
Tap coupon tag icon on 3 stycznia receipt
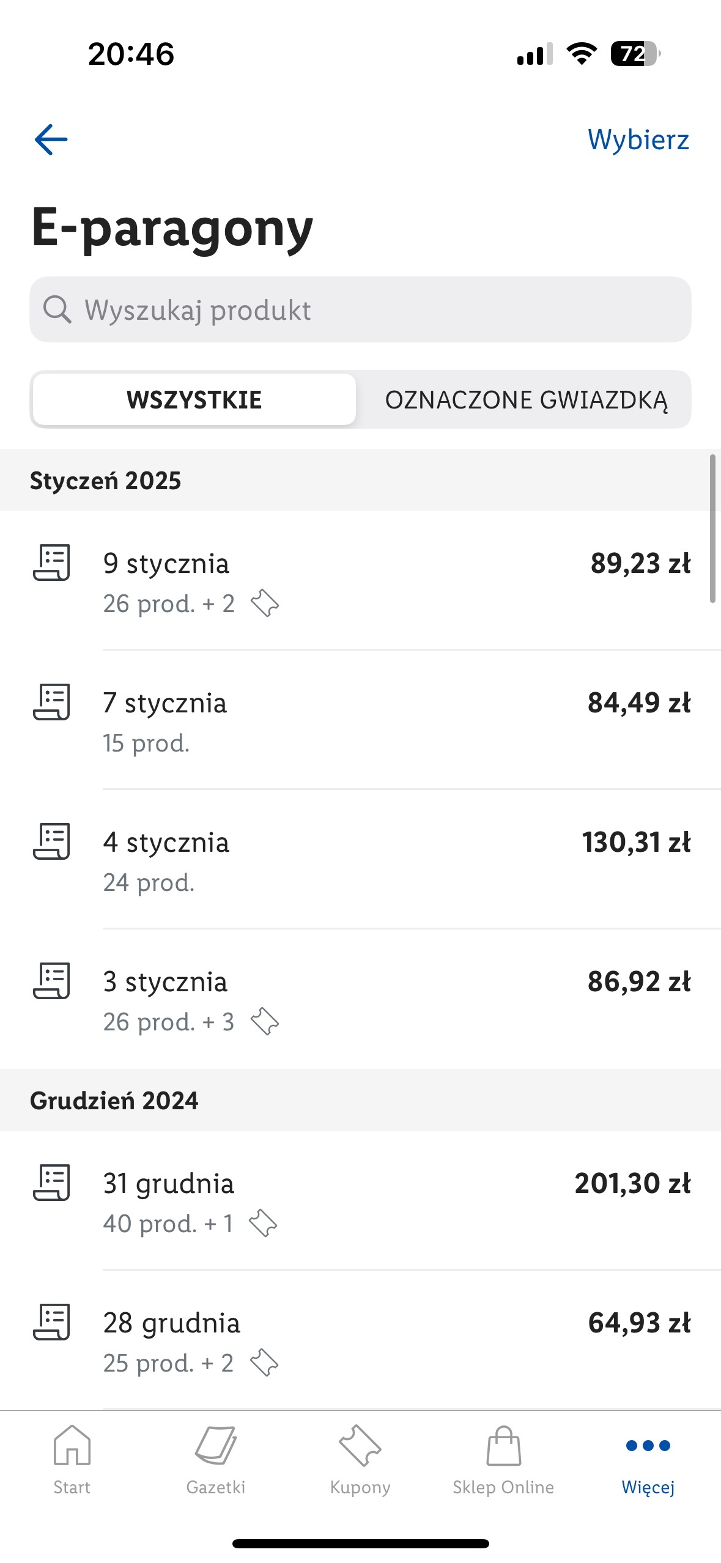pyautogui.click(x=265, y=1021)
